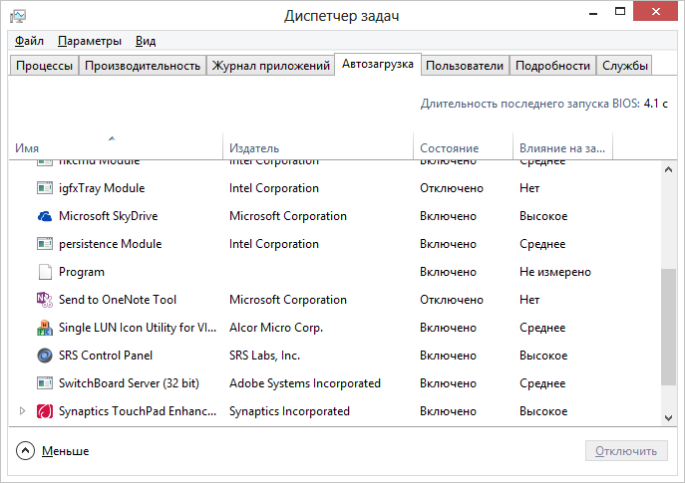Select the Send to OneNote Tool name
The image size is (685, 483).
(x=118, y=300)
